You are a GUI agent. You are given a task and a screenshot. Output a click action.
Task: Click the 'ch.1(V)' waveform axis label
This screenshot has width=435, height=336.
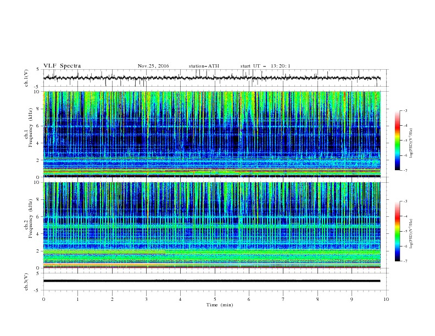click(x=26, y=78)
